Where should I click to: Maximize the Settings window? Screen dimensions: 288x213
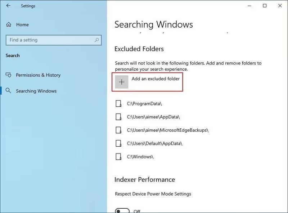(265, 6)
